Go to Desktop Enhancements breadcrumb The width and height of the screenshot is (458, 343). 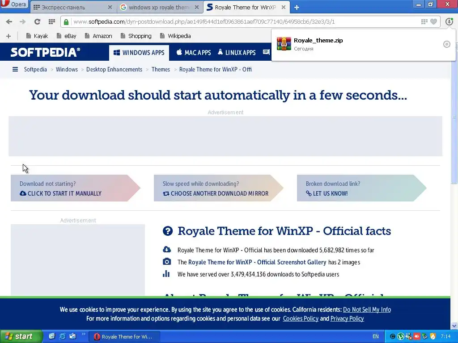click(x=114, y=69)
